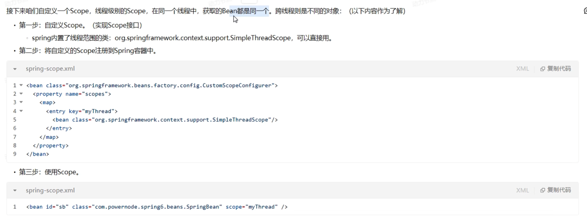This screenshot has height=220, width=587.
Task: Click the highlighted text 都是同一个
Action: (x=253, y=11)
